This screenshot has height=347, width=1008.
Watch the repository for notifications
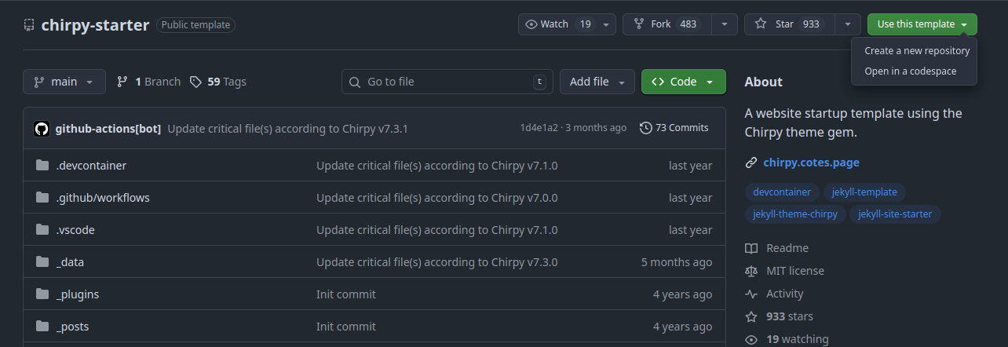click(557, 24)
